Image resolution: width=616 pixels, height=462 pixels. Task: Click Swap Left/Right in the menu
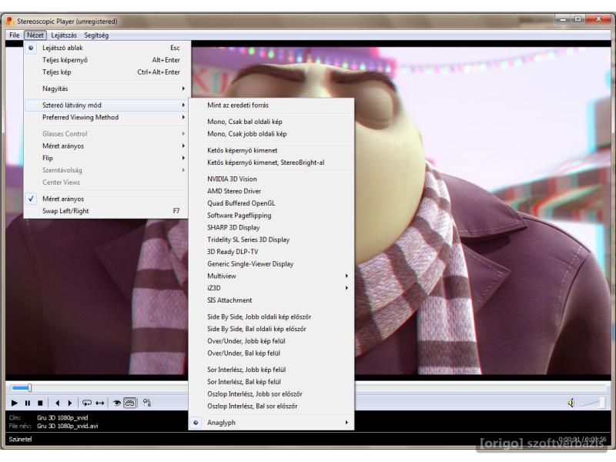pos(107,211)
